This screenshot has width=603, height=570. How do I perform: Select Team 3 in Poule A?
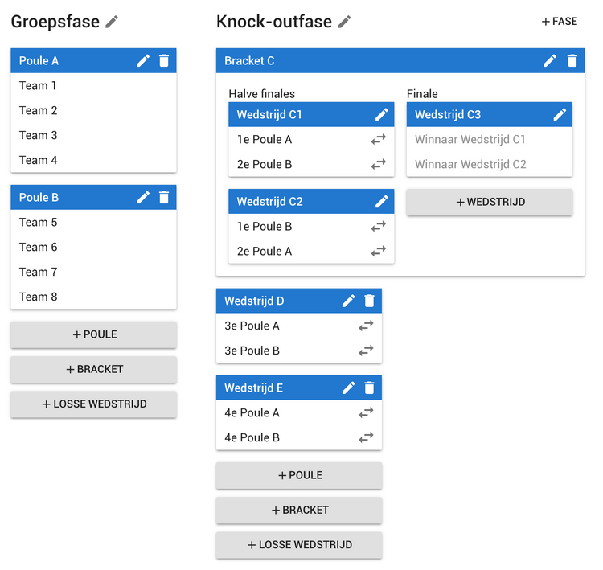click(39, 135)
